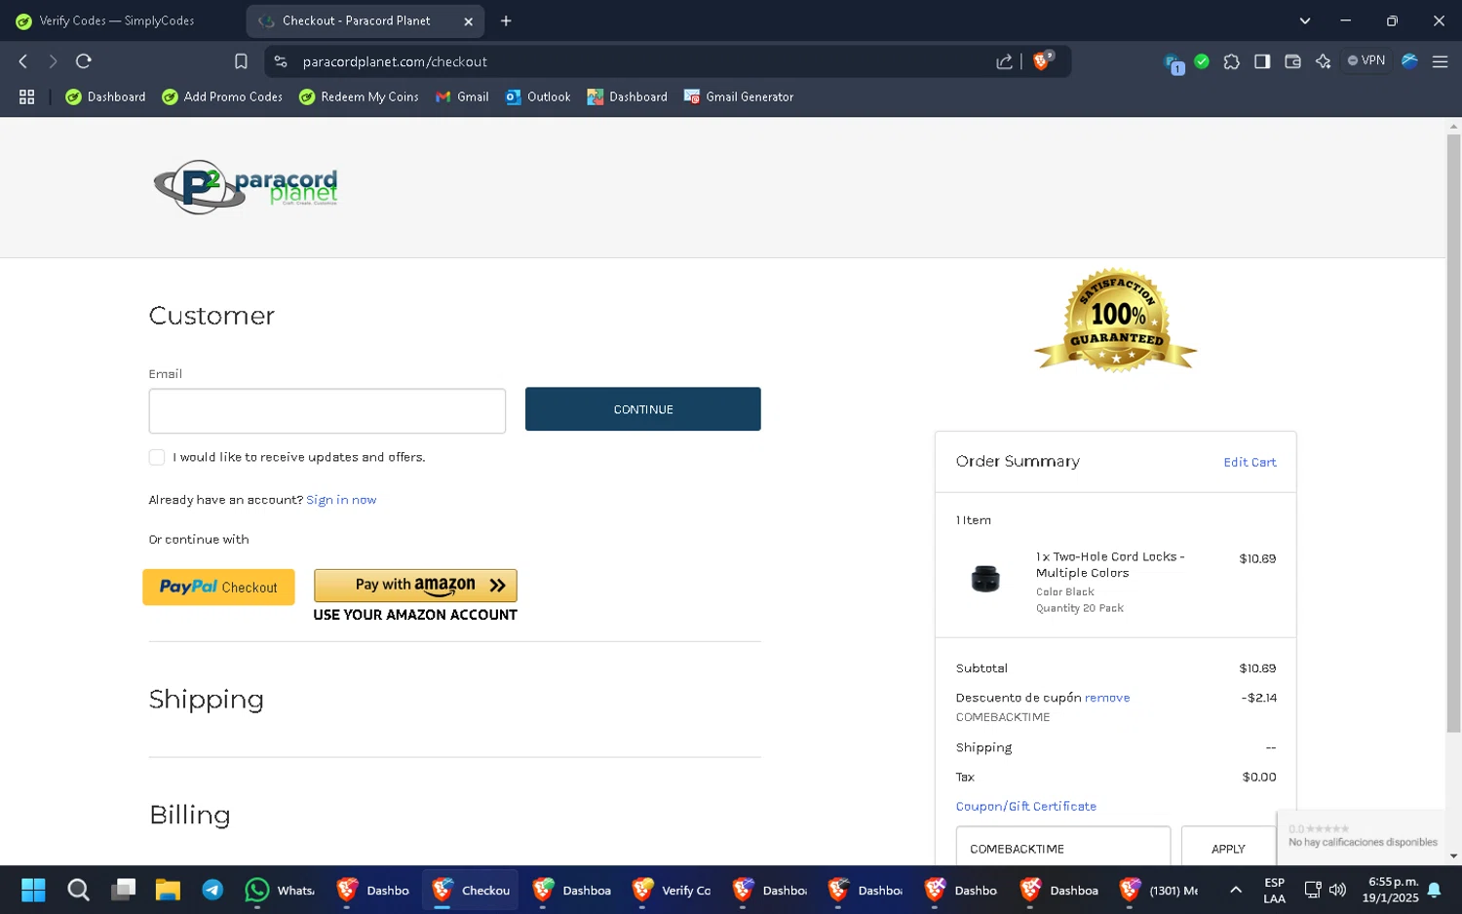Open Gmail bookmark
The height and width of the screenshot is (914, 1462).
(x=462, y=96)
